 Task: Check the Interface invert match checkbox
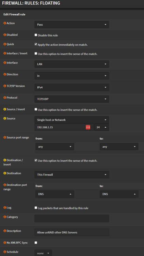tap(36, 54)
